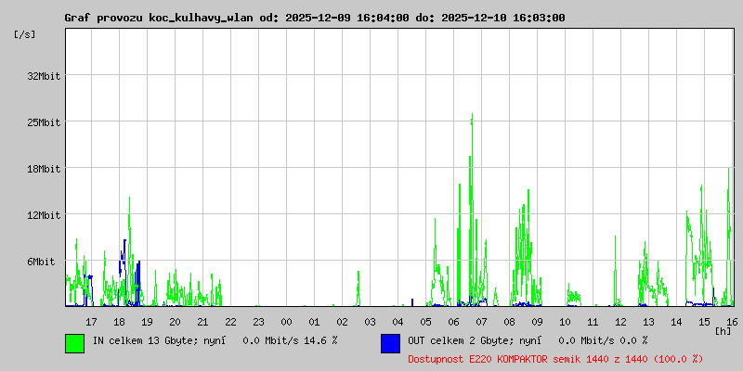Click the '17' hour tick label
This screenshot has width=743, height=371.
(91, 322)
